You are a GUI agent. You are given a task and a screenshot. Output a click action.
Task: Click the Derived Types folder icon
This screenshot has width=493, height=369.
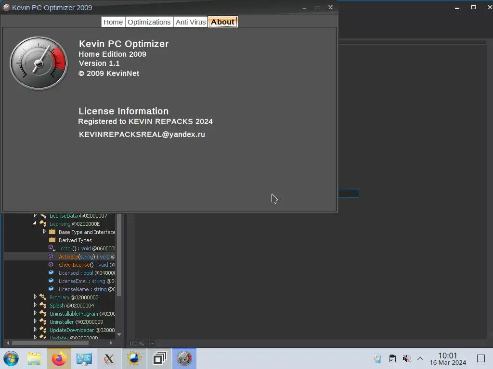52,240
